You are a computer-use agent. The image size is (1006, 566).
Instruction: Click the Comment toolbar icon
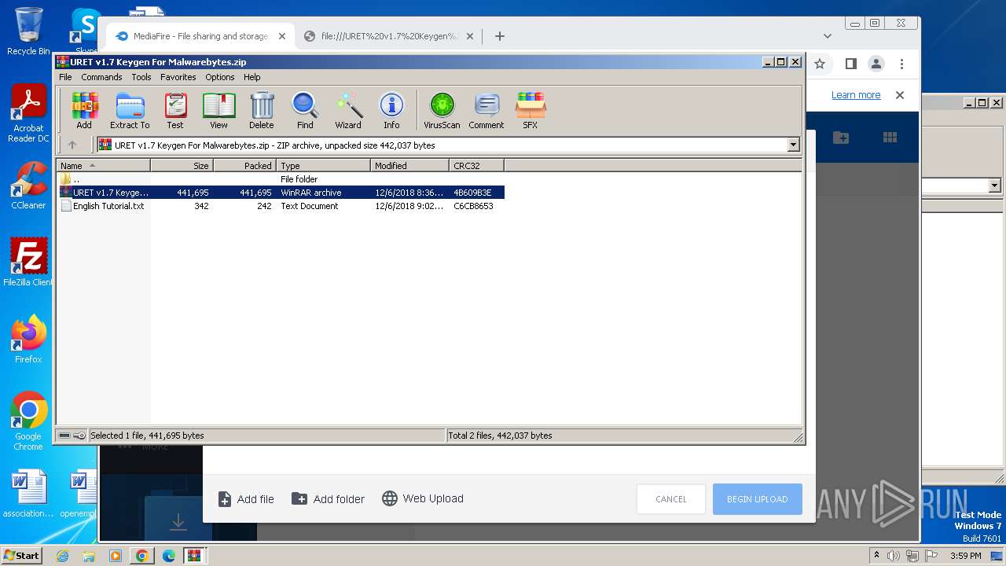pos(486,110)
